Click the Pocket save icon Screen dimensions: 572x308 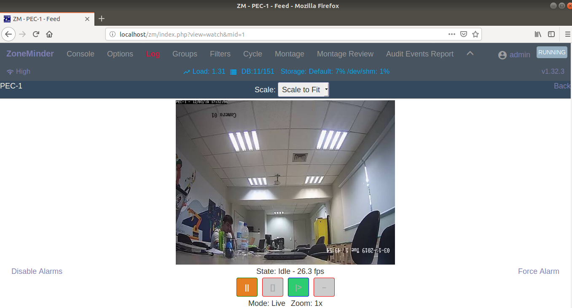pos(464,34)
